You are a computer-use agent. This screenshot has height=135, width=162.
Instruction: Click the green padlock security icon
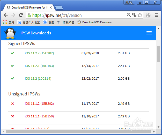click(29, 15)
